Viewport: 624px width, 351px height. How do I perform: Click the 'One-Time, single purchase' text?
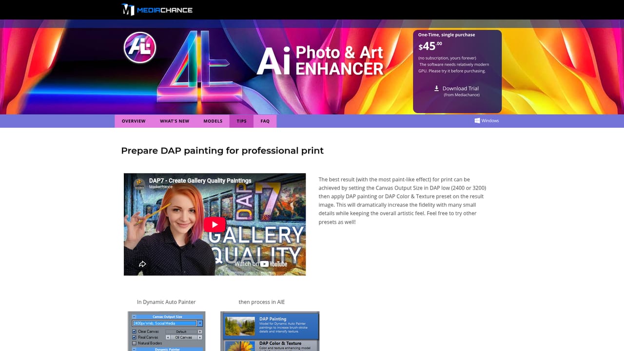coord(447,35)
